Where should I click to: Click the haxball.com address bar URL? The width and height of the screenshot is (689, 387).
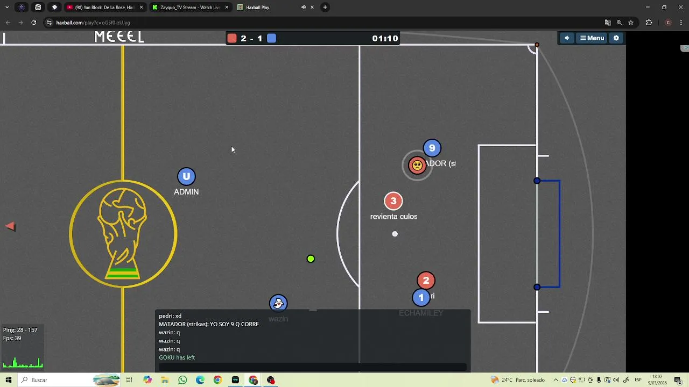93,23
